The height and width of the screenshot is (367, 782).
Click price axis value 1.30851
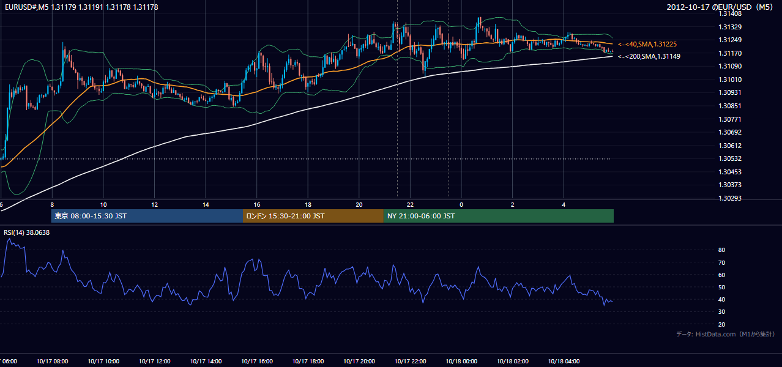pyautogui.click(x=731, y=106)
